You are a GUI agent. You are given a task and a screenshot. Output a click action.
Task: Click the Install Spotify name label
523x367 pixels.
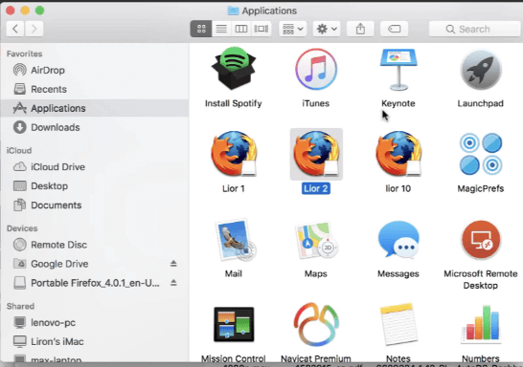click(234, 103)
